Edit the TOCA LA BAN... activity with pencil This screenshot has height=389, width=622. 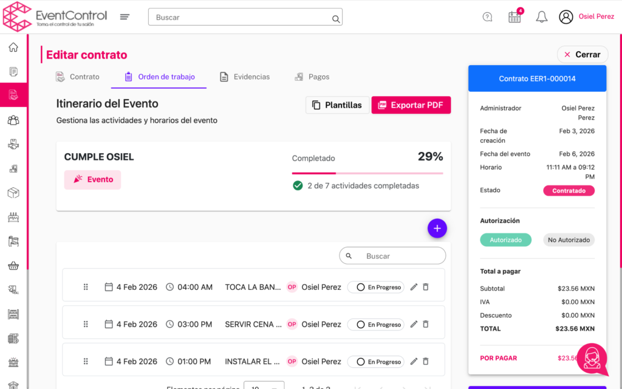[414, 287]
